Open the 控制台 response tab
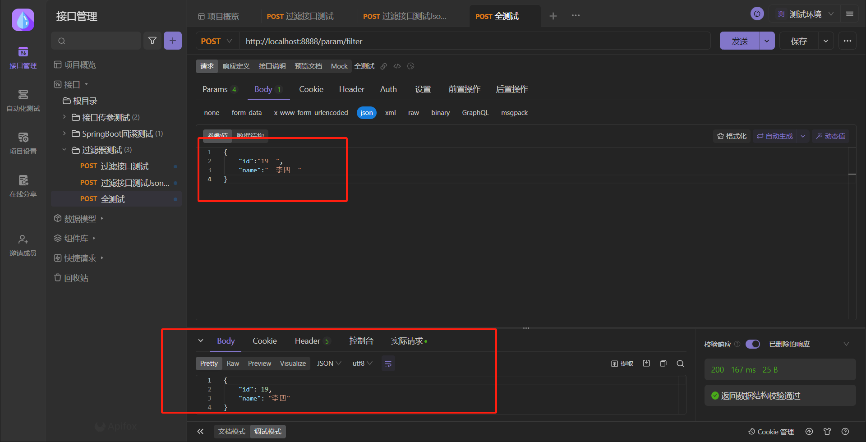 [361, 341]
